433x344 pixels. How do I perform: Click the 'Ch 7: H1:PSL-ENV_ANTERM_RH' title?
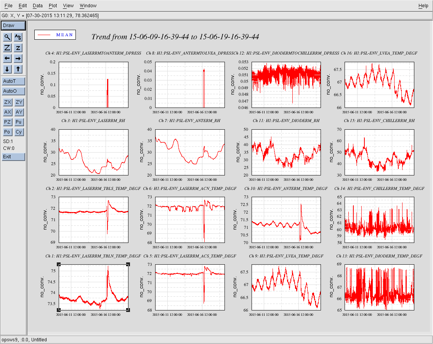[189, 121]
